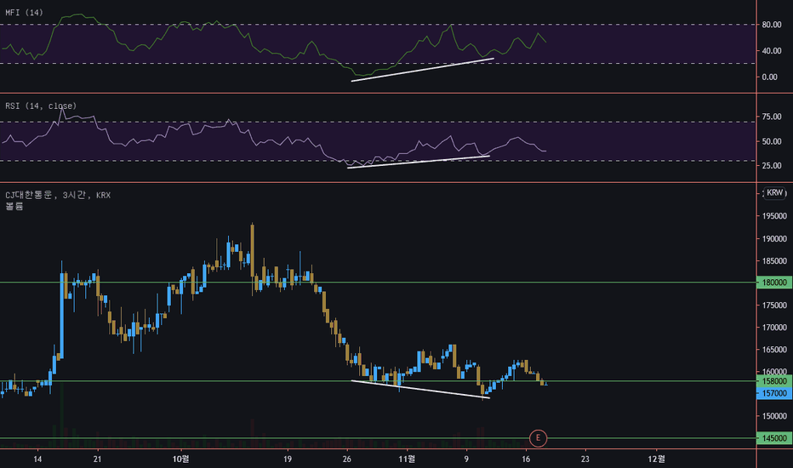Click the 150000 price axis label
The width and height of the screenshot is (793, 468).
[x=774, y=416]
